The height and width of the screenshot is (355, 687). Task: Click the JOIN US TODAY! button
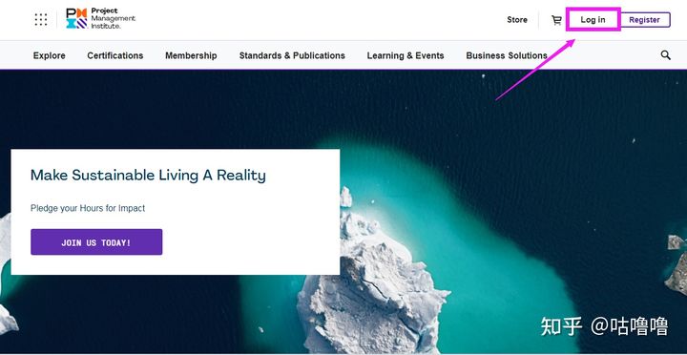[x=96, y=242]
